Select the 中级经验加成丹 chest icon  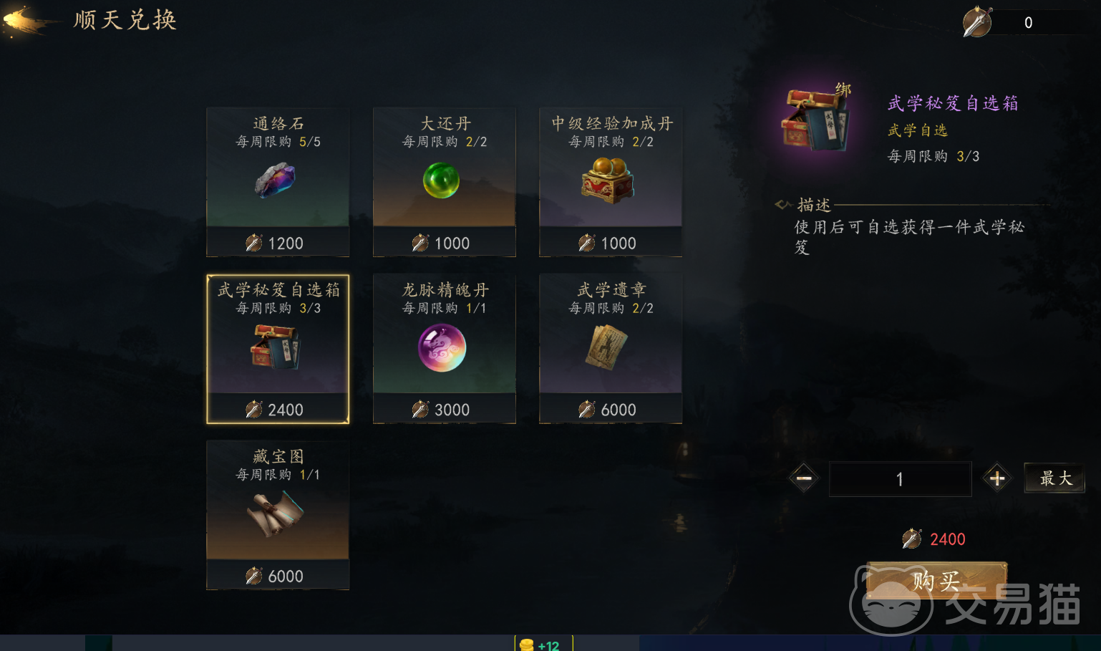[x=608, y=180]
